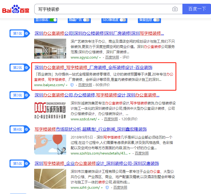Click the 120条评价 link
Image resolution: width=211 pixels, height=194 pixels.
129,119
